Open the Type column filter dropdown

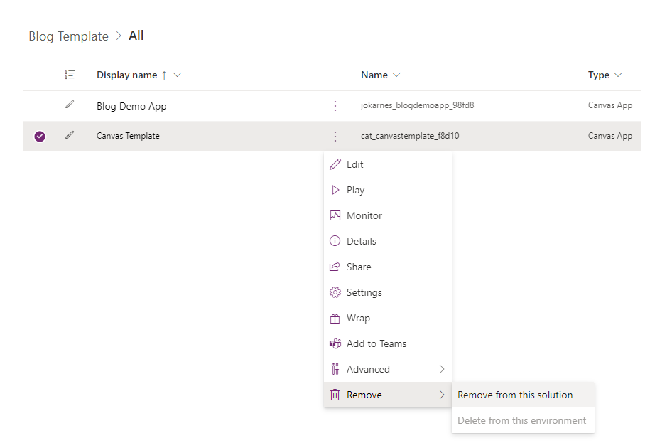[618, 75]
